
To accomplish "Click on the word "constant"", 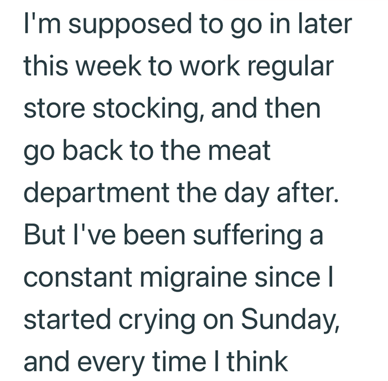I will pos(78,277).
